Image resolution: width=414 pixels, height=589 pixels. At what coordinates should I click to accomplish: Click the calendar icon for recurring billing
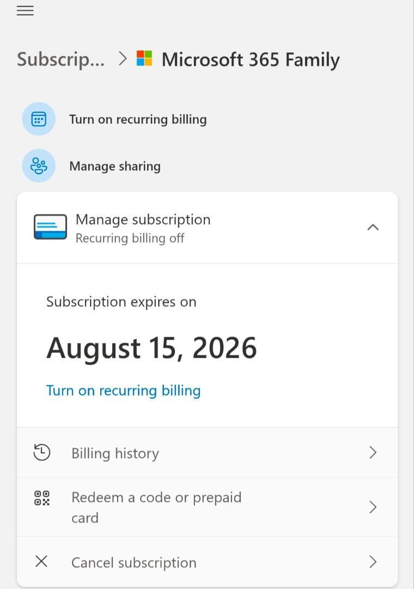[39, 119]
